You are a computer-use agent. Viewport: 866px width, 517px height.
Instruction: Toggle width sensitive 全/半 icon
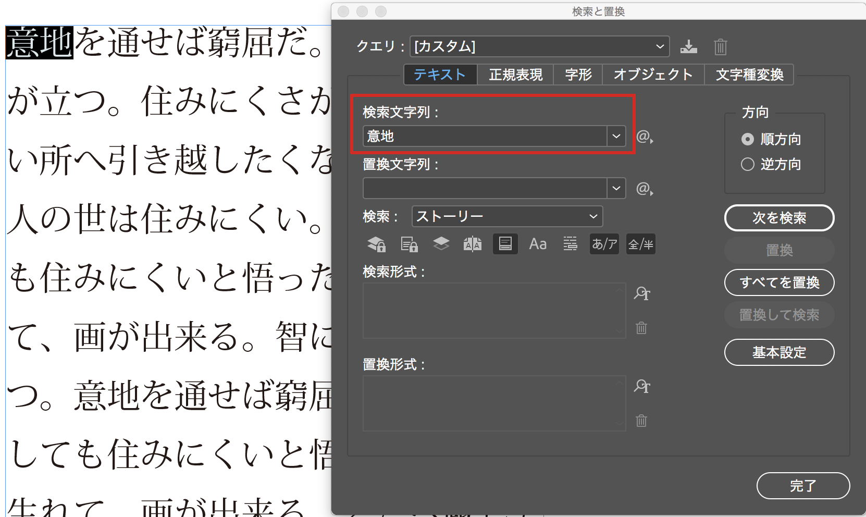point(641,244)
